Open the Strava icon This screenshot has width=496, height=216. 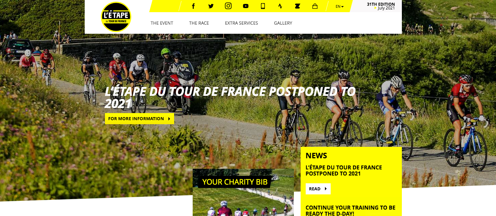pyautogui.click(x=280, y=6)
